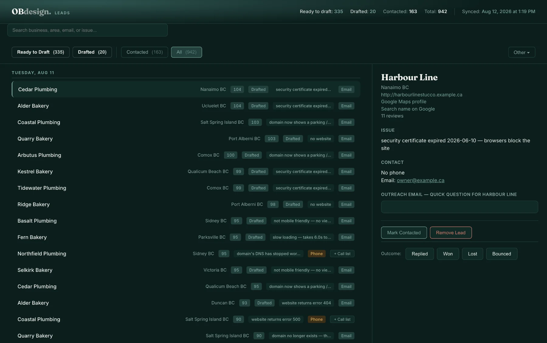Click 'no website' tag on Quarry Bakery
Screen dimensions: 547x343
(320, 139)
